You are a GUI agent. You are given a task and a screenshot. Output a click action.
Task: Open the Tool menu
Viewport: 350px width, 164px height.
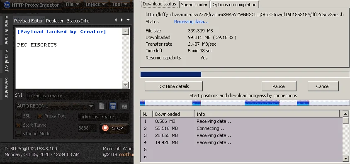119,4
